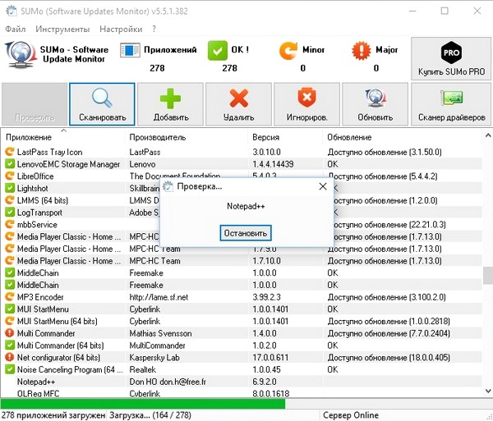Click the scrollbar down arrow
Image resolution: width=493 pixels, height=421 pixels.
coord(488,391)
